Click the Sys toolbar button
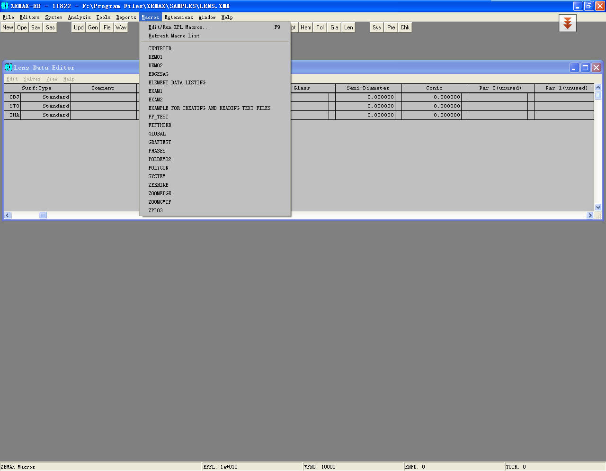606x471 pixels. tap(377, 27)
